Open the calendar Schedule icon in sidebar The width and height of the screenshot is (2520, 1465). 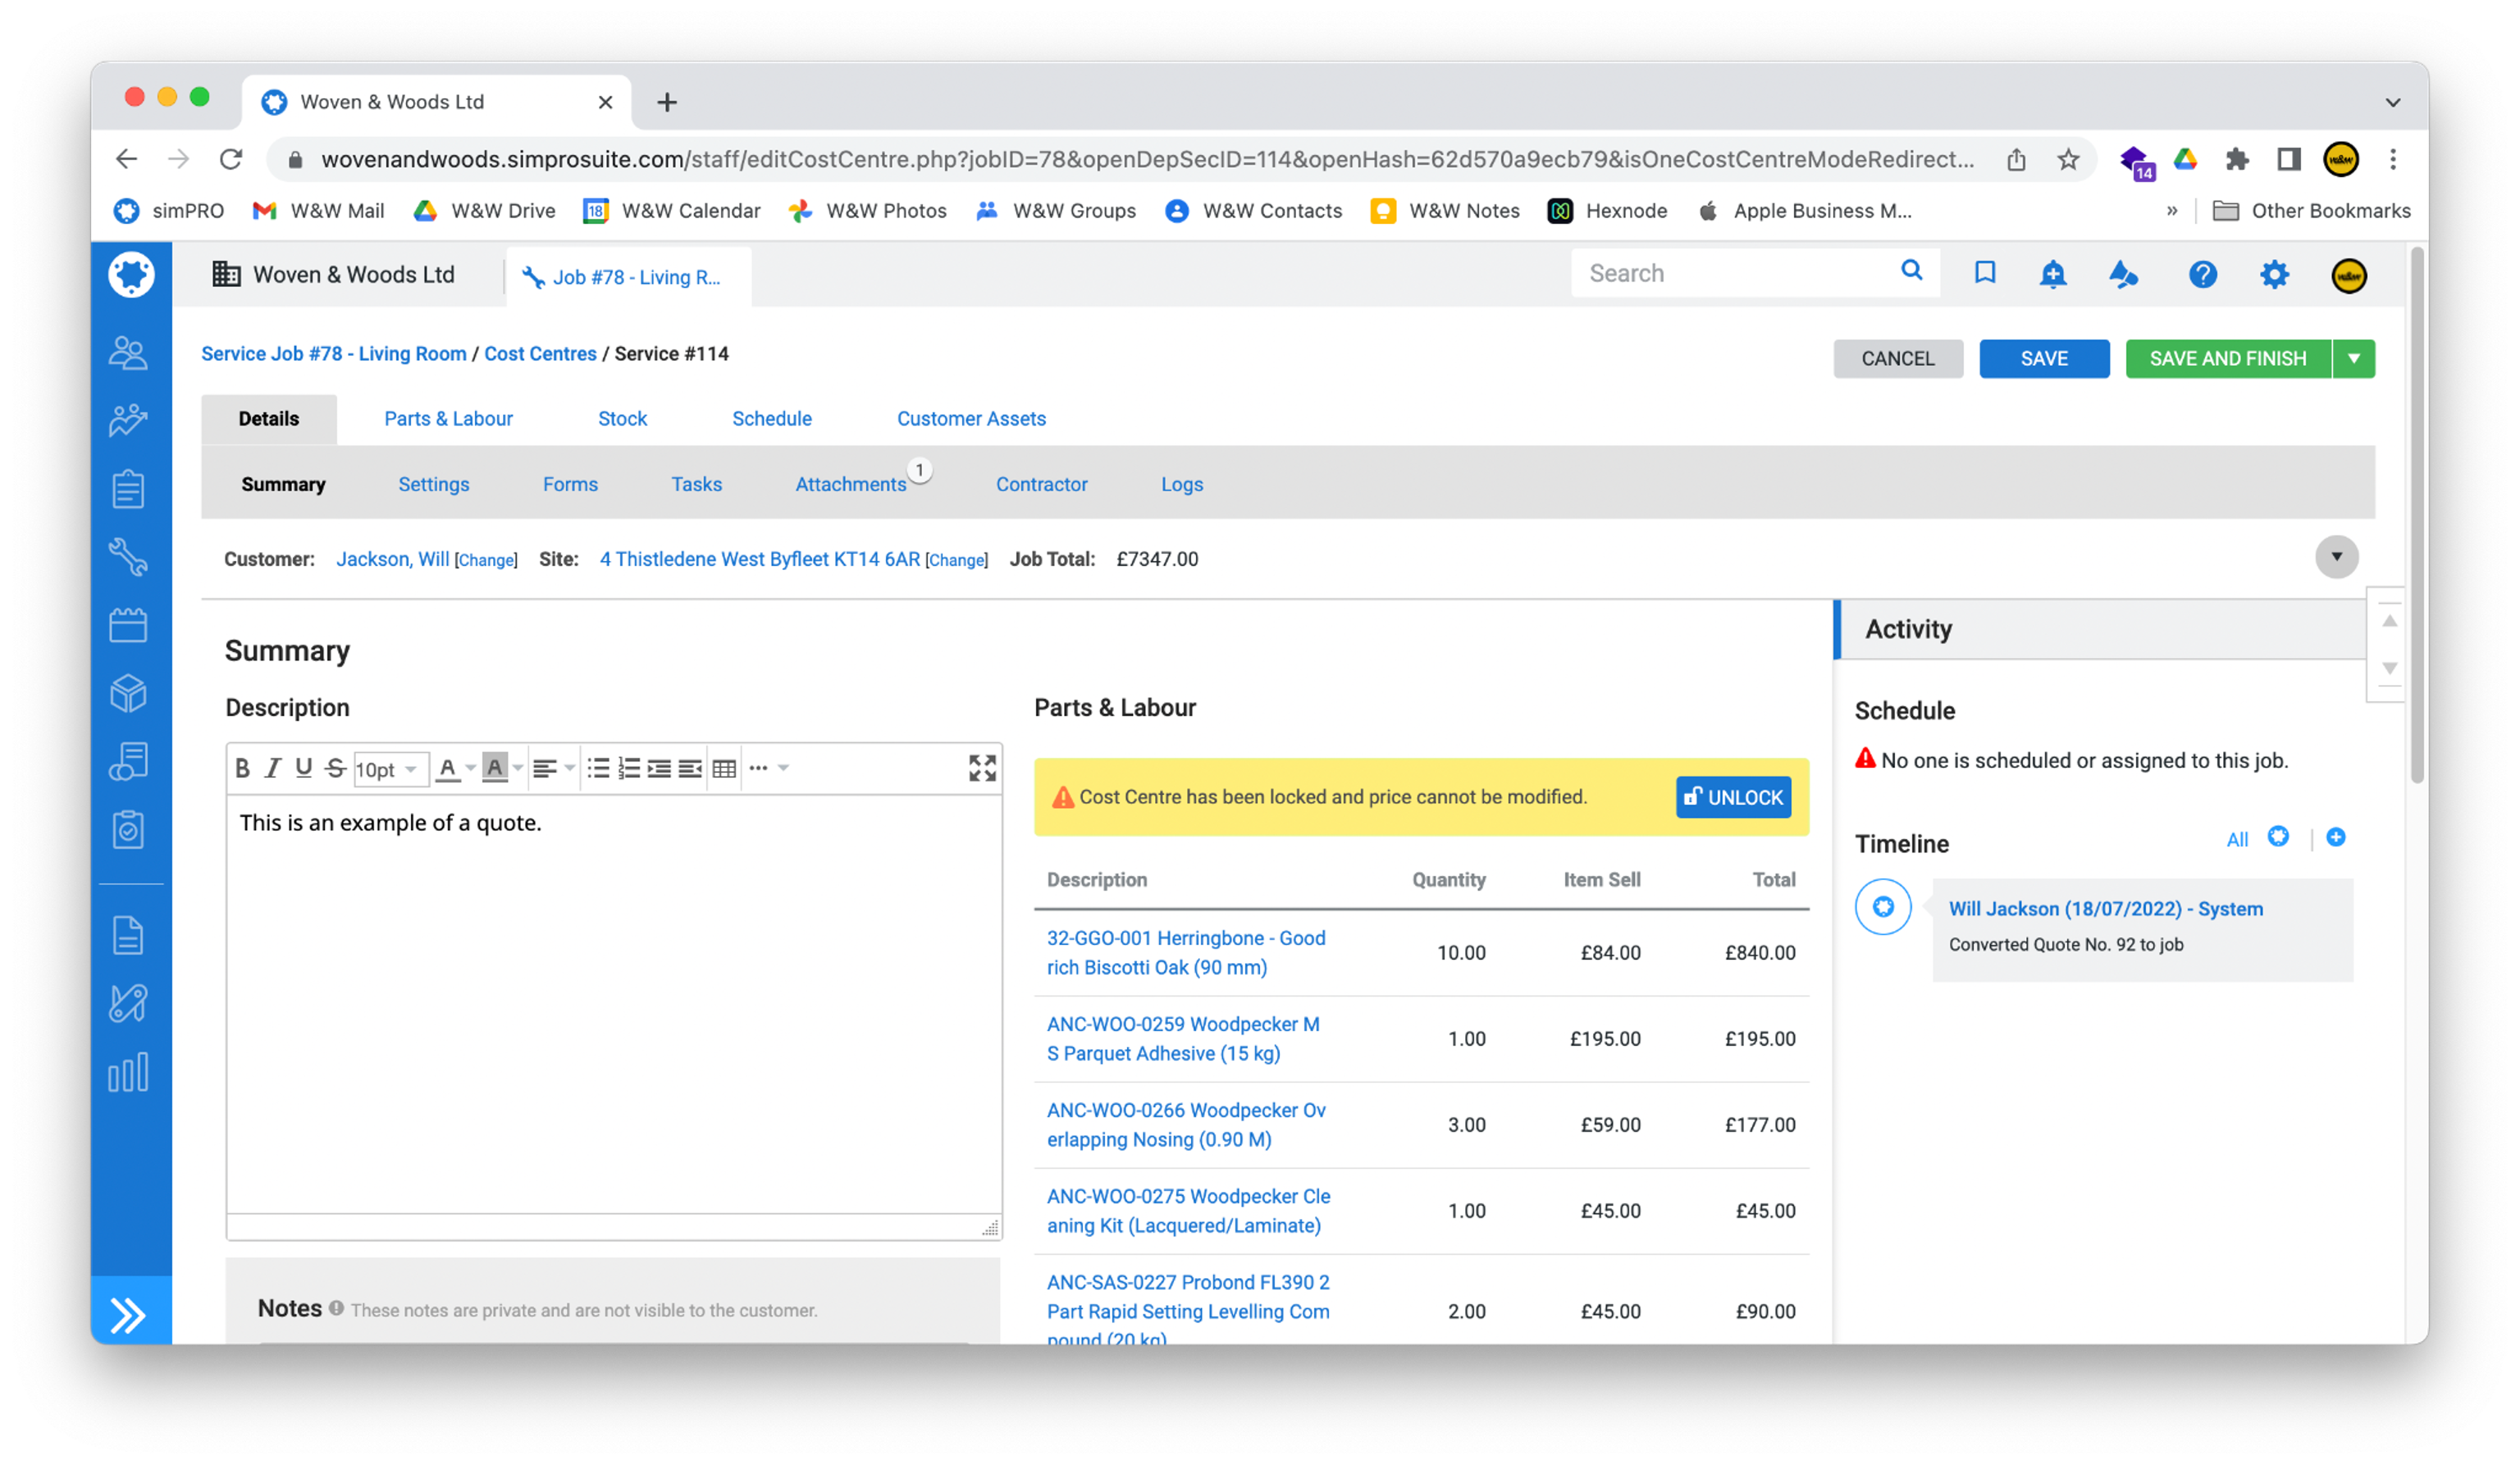point(128,625)
